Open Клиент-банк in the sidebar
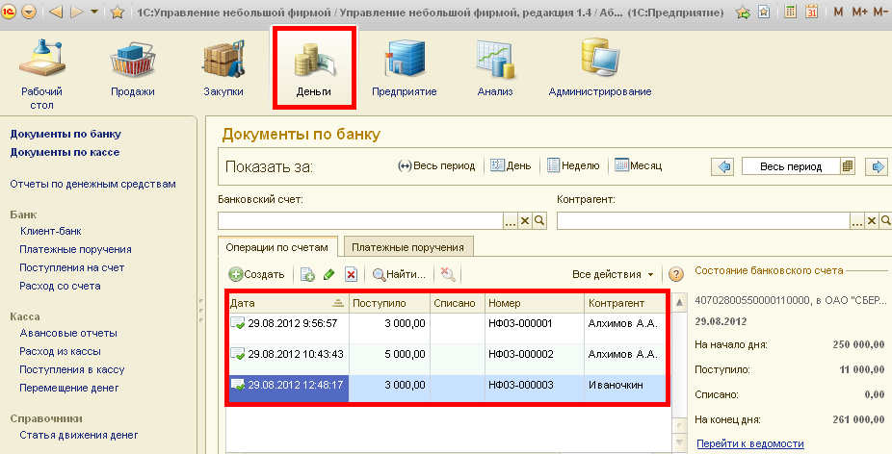892x454 pixels. coord(51,231)
